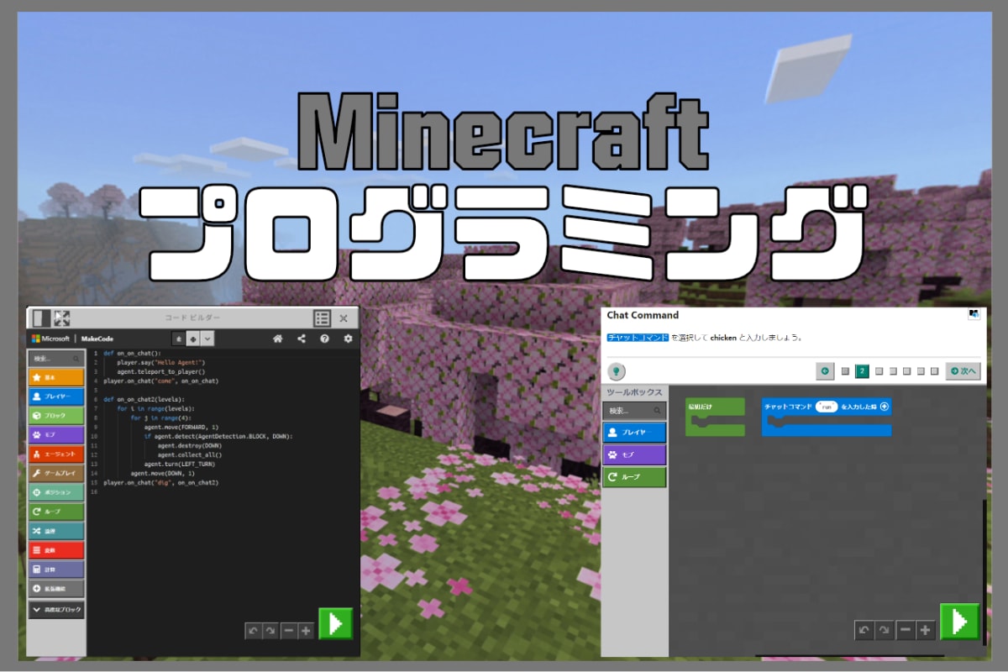
Task: Open the MakeCode share icon
Action: [x=301, y=339]
